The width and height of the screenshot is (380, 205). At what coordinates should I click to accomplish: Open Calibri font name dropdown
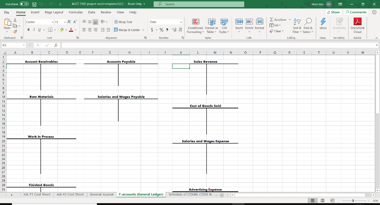pos(53,22)
